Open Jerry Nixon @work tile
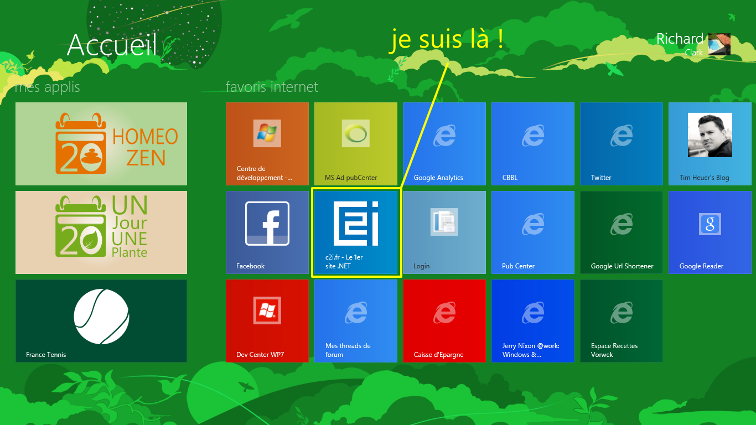This screenshot has width=756, height=425. click(x=533, y=321)
